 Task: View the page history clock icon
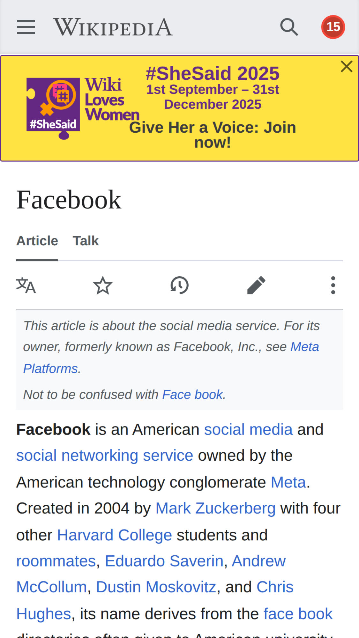coord(179,285)
